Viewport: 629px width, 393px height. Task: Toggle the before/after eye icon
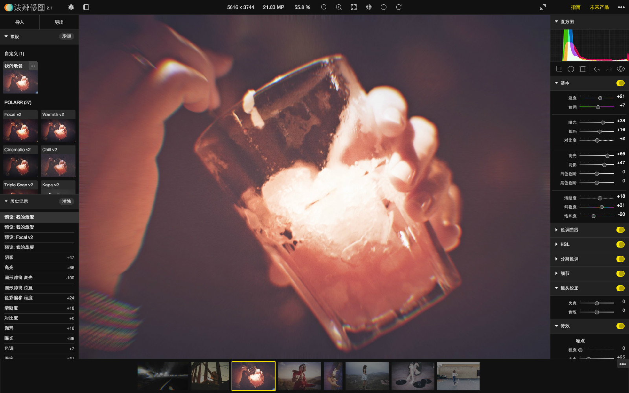(x=621, y=69)
